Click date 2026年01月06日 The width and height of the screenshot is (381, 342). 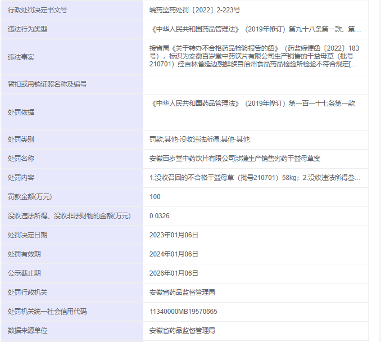point(174,273)
